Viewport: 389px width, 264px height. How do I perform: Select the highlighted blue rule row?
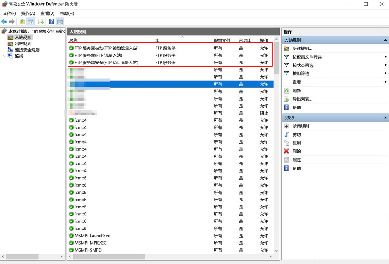tap(171, 84)
